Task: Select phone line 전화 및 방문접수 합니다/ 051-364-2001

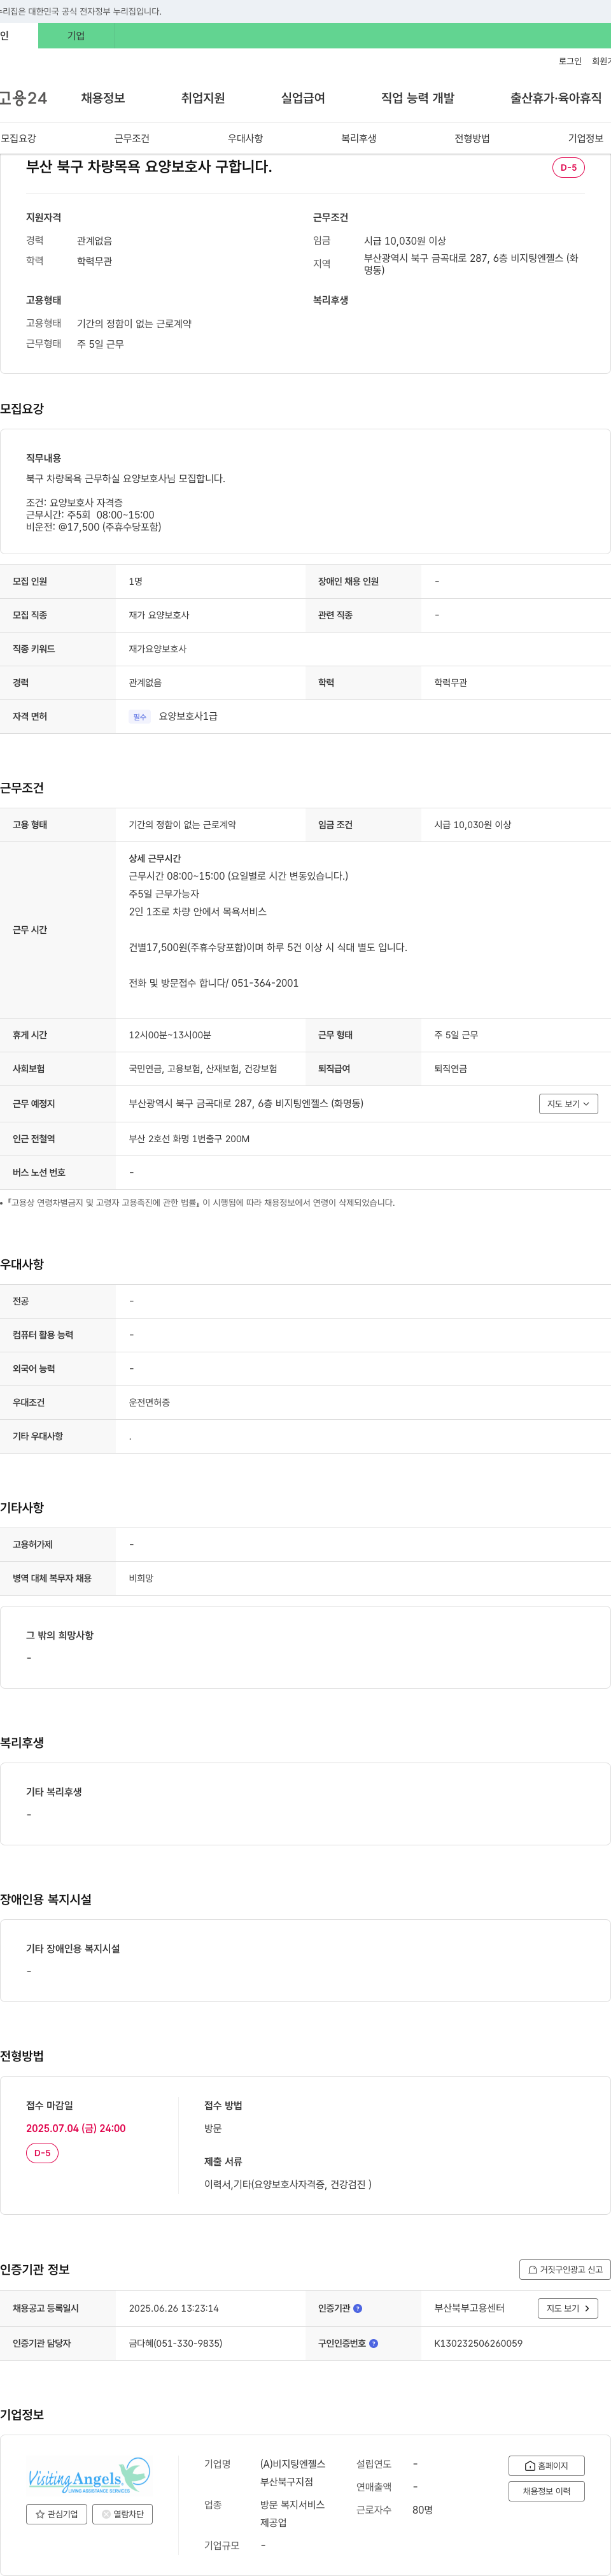Action: click(x=214, y=984)
